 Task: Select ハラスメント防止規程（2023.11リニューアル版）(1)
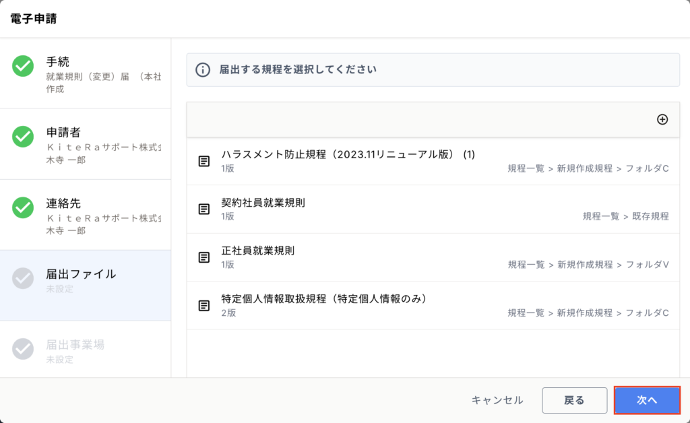tap(433, 161)
